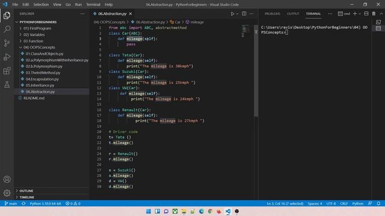Image resolution: width=385 pixels, height=216 pixels.
Task: Open the Explorer view in activity bar
Action: click(7, 16)
